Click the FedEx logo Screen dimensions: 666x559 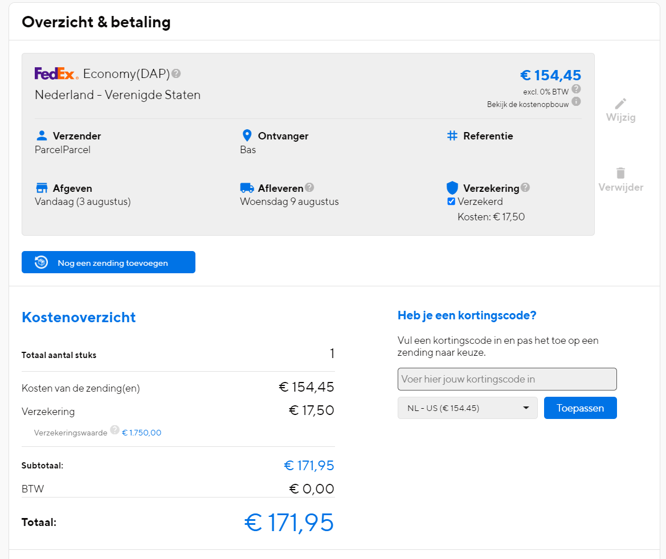[56, 73]
